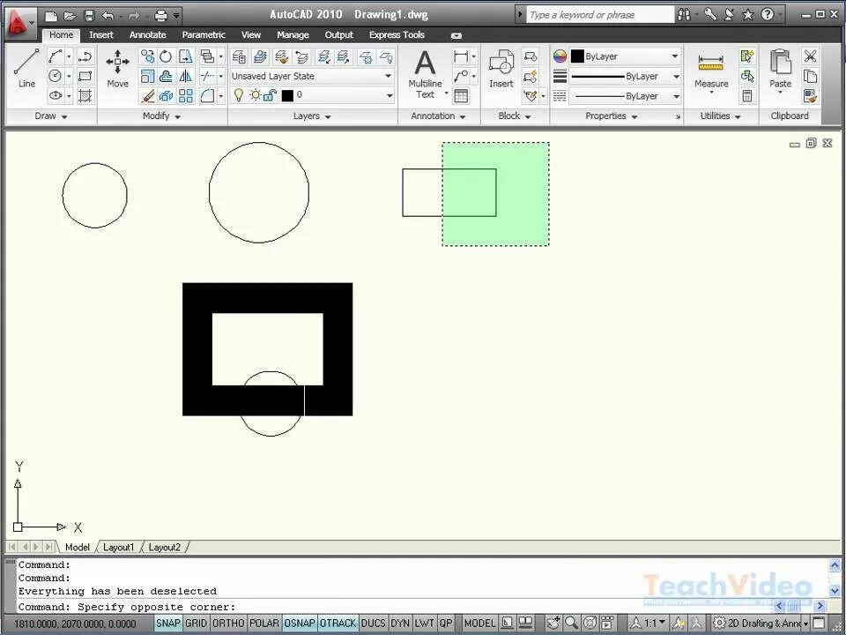
Task: Click the keyword search input field
Action: [599, 15]
